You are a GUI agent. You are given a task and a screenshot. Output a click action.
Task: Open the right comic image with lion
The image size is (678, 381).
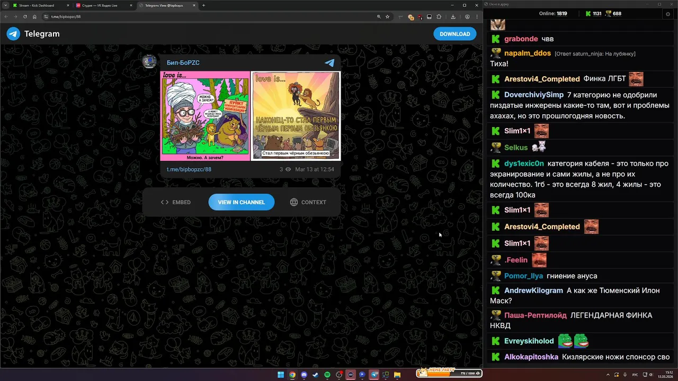(296, 116)
